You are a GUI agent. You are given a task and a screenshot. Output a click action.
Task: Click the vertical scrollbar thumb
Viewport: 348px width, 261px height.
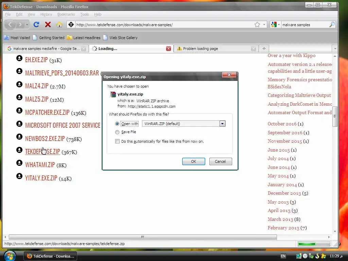[x=335, y=116]
